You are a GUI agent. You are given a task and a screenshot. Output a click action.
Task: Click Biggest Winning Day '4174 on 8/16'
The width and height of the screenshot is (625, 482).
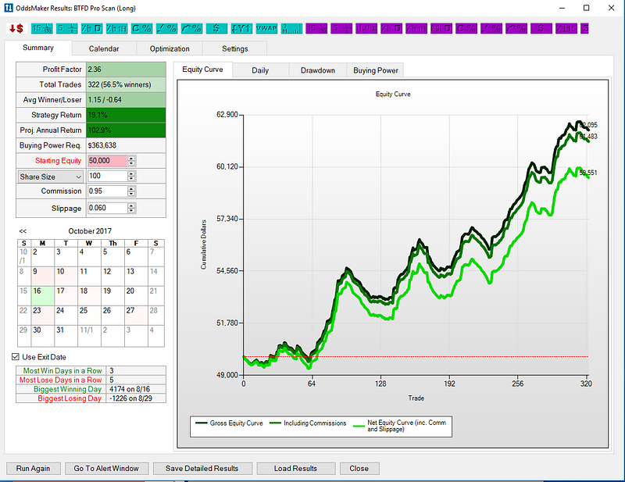[x=136, y=389]
